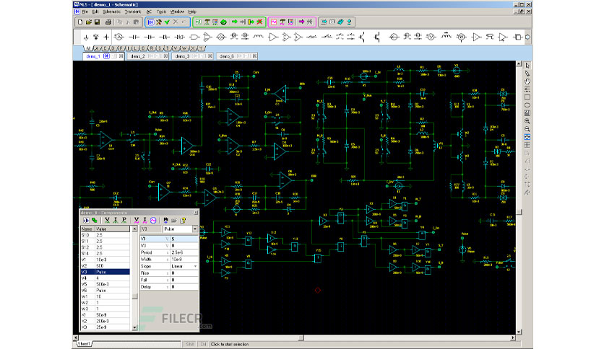Image resolution: width=604 pixels, height=349 pixels.
Task: Select the S14 row in components list
Action: click(x=105, y=254)
